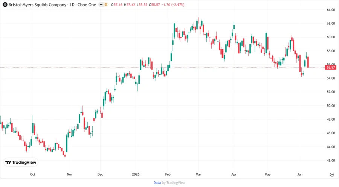This screenshot has width=339, height=187.
Task: Click the Feb label on time axis
Action: point(168,174)
